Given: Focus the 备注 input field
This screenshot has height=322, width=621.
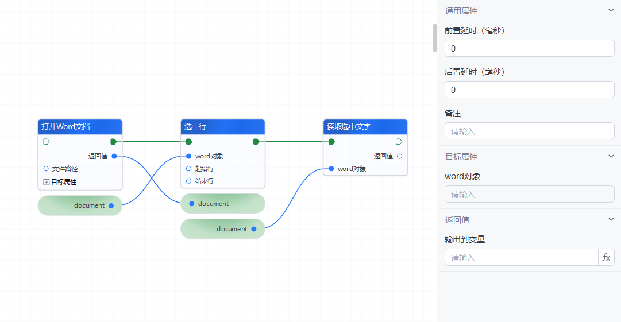Looking at the screenshot, I should 529,131.
